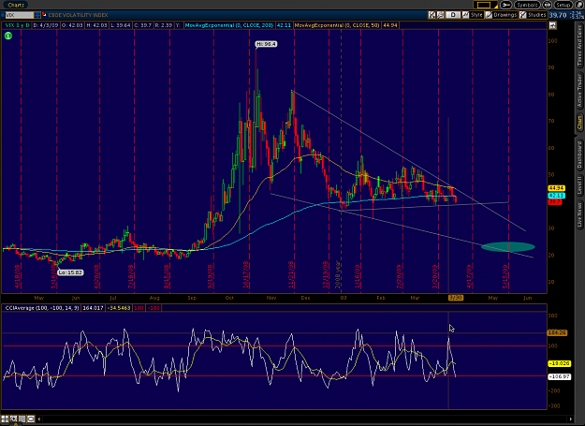Click the 44.94 yellow price tag
The width and height of the screenshot is (585, 426).
point(556,188)
